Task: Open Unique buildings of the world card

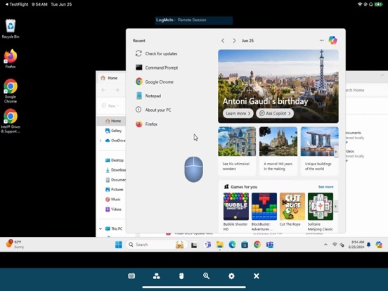Action: point(319,151)
